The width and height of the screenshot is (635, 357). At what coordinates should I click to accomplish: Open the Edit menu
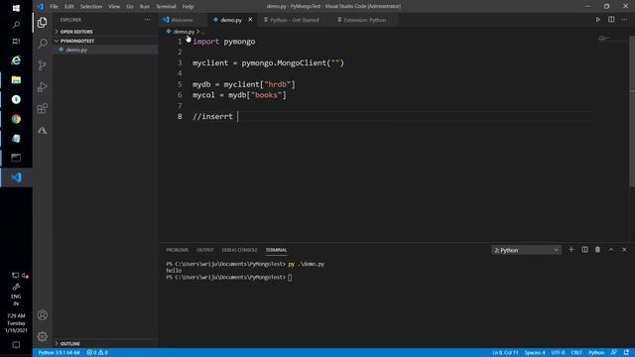69,7
